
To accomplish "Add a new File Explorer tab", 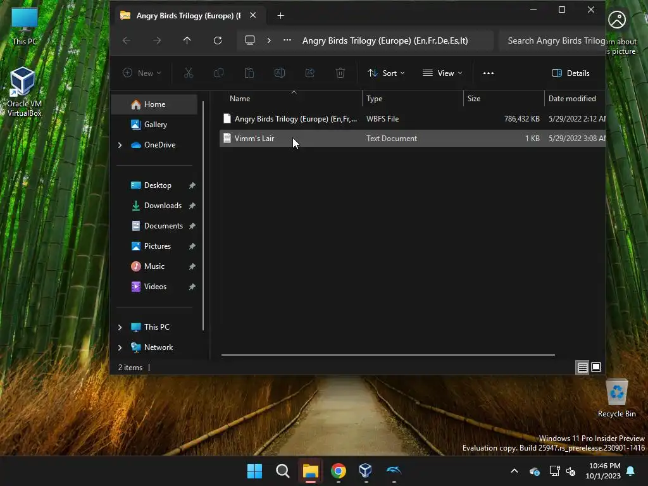I will point(280,16).
